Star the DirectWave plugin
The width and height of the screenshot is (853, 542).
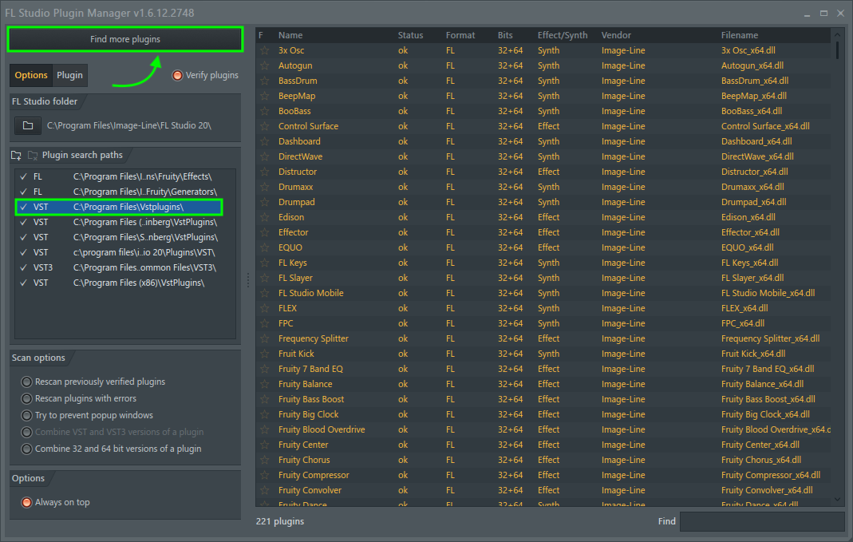[x=264, y=156]
